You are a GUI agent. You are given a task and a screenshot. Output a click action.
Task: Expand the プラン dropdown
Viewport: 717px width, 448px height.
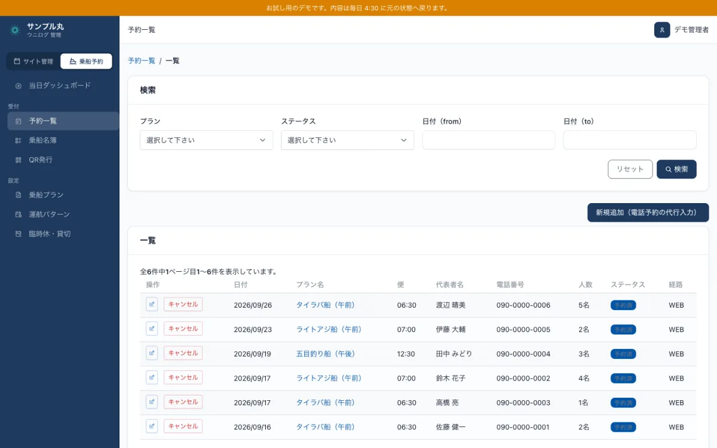coord(206,140)
